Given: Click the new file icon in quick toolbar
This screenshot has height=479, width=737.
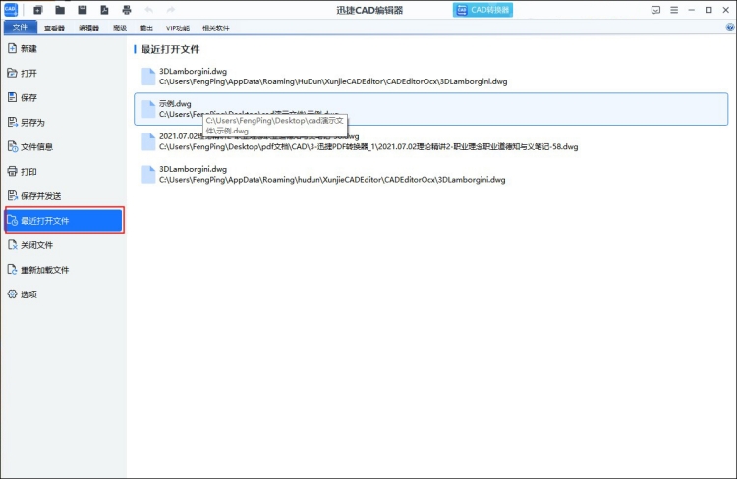Looking at the screenshot, I should coord(38,10).
